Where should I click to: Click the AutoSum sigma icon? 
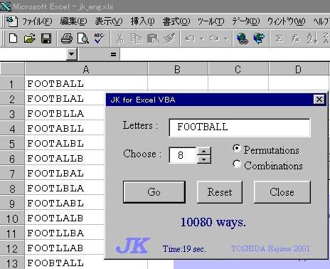tap(279, 38)
